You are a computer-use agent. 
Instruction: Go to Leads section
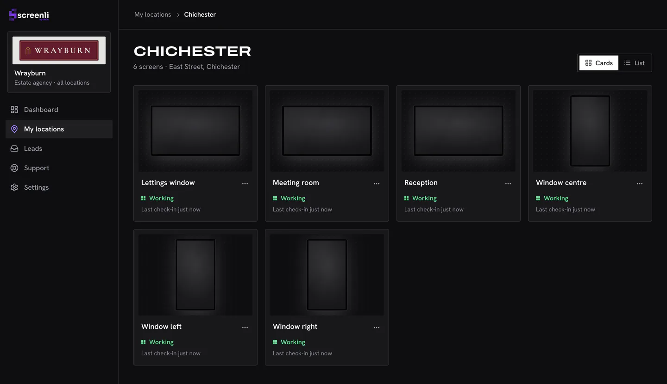pyautogui.click(x=59, y=149)
